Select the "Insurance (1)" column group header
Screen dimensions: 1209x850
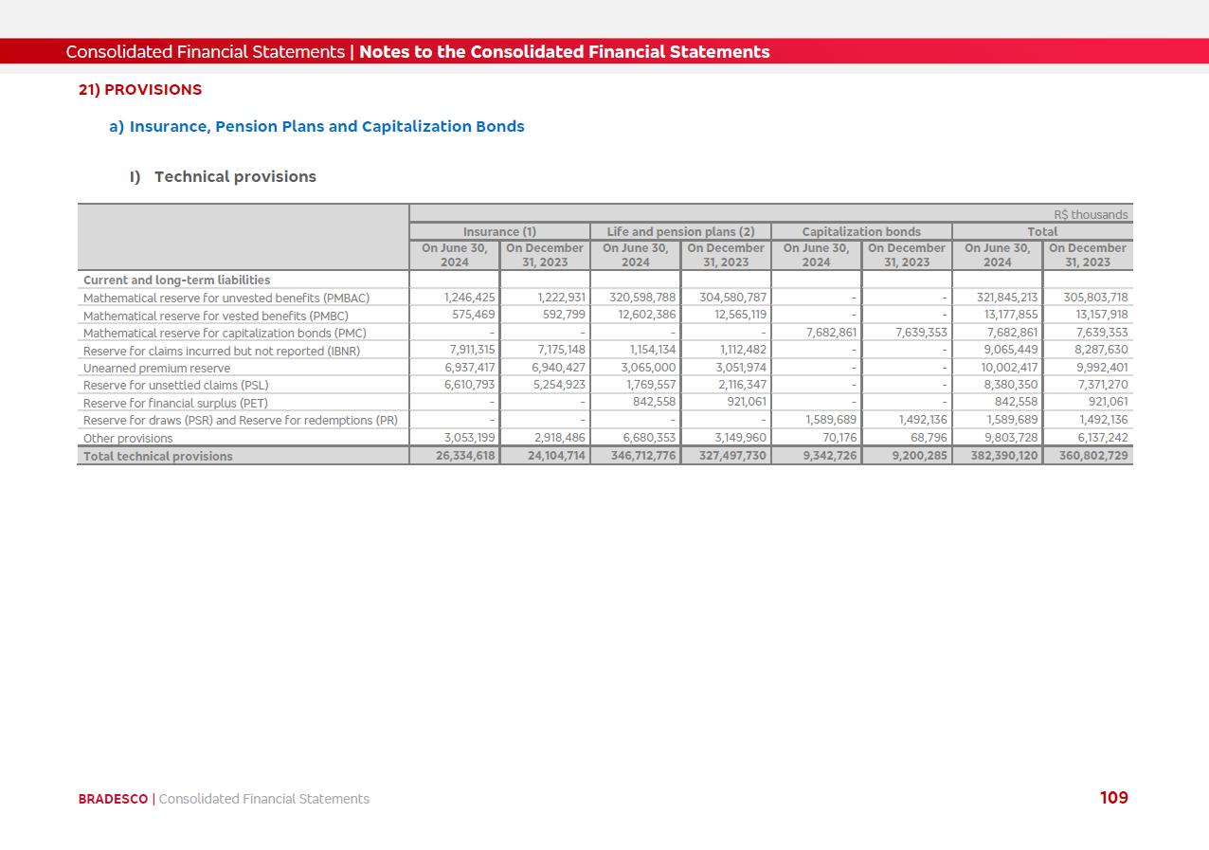tap(499, 231)
